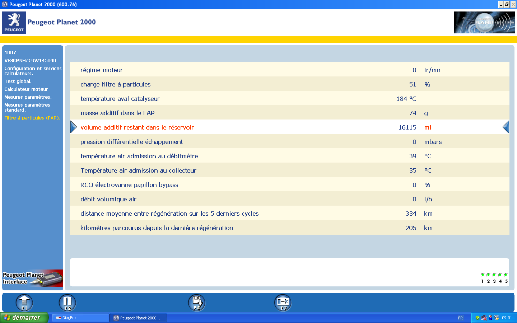Select 'Température air admission au collecteur' row
This screenshot has width=517, height=323.
pyautogui.click(x=290, y=170)
